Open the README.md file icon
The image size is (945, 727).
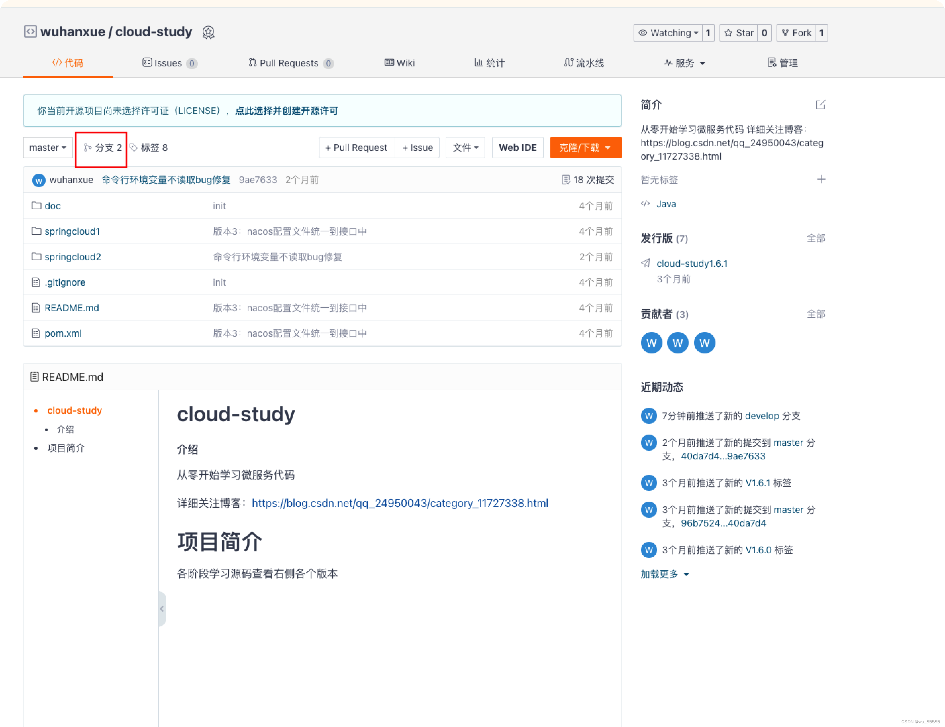click(x=36, y=307)
